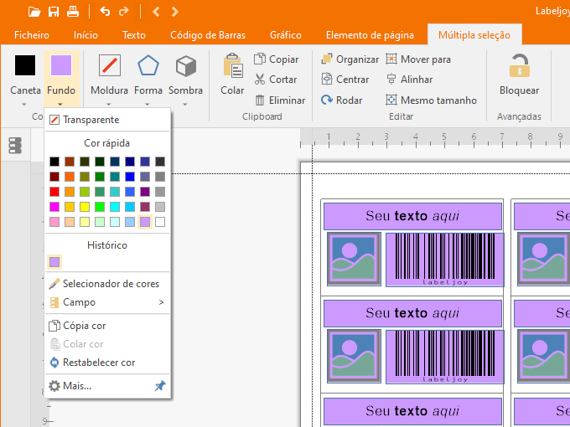Expand the Forma dropdown arrow
Viewport: 570px width, 427px height.
(148, 105)
